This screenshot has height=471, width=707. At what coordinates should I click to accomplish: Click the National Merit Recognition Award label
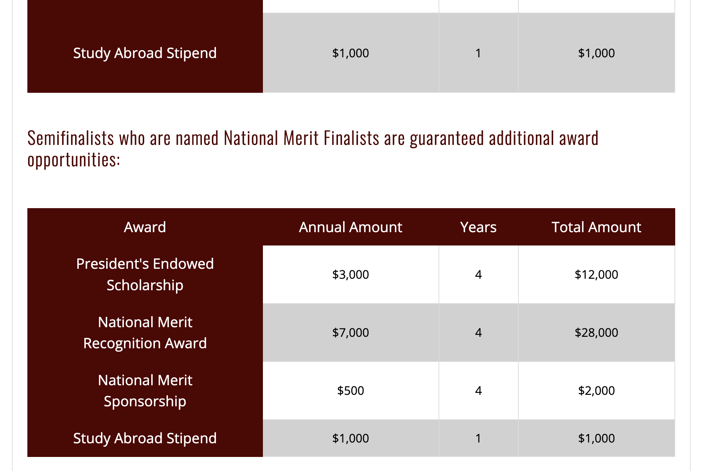pos(145,332)
